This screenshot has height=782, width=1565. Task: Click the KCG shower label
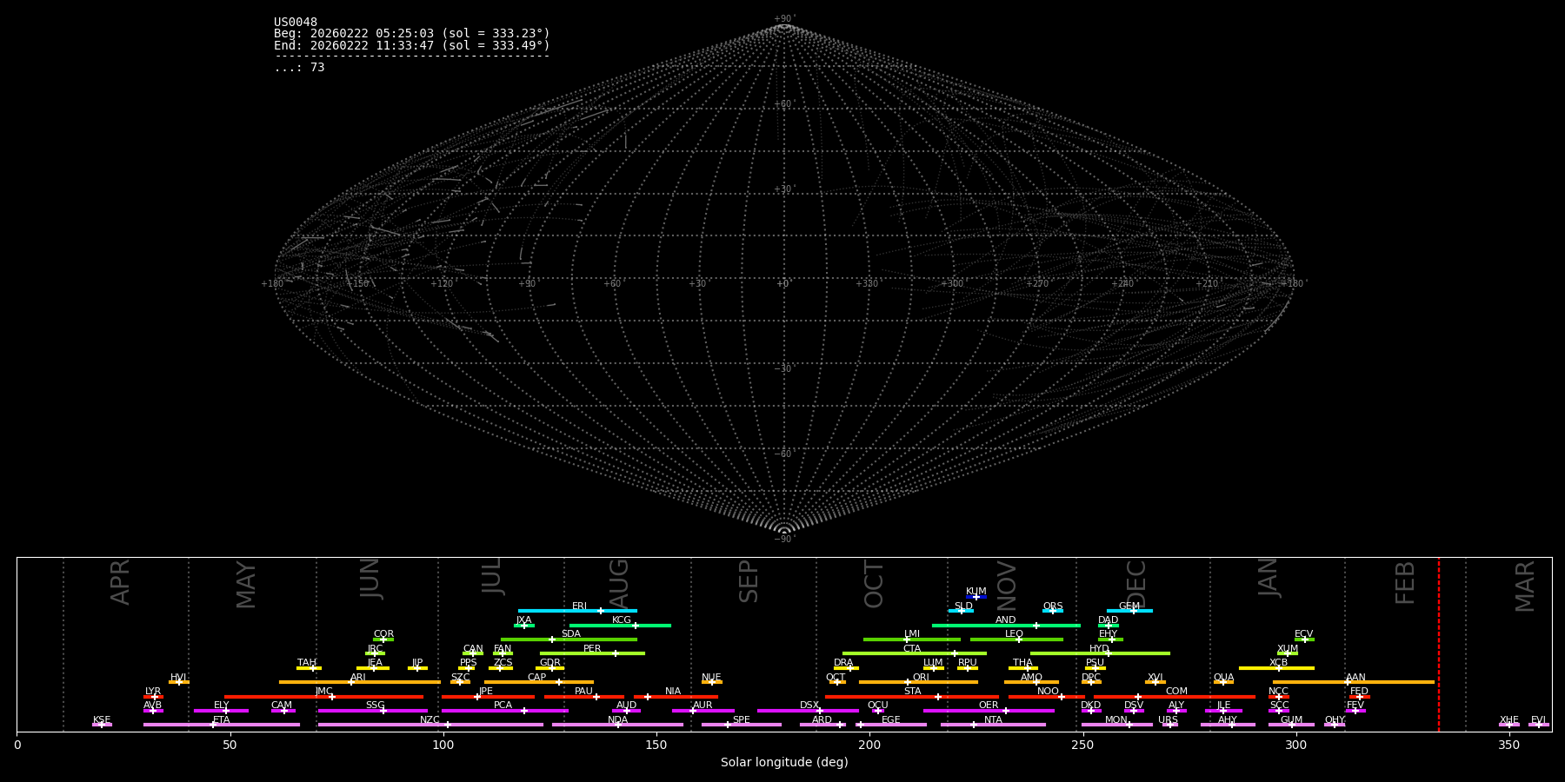coord(622,620)
